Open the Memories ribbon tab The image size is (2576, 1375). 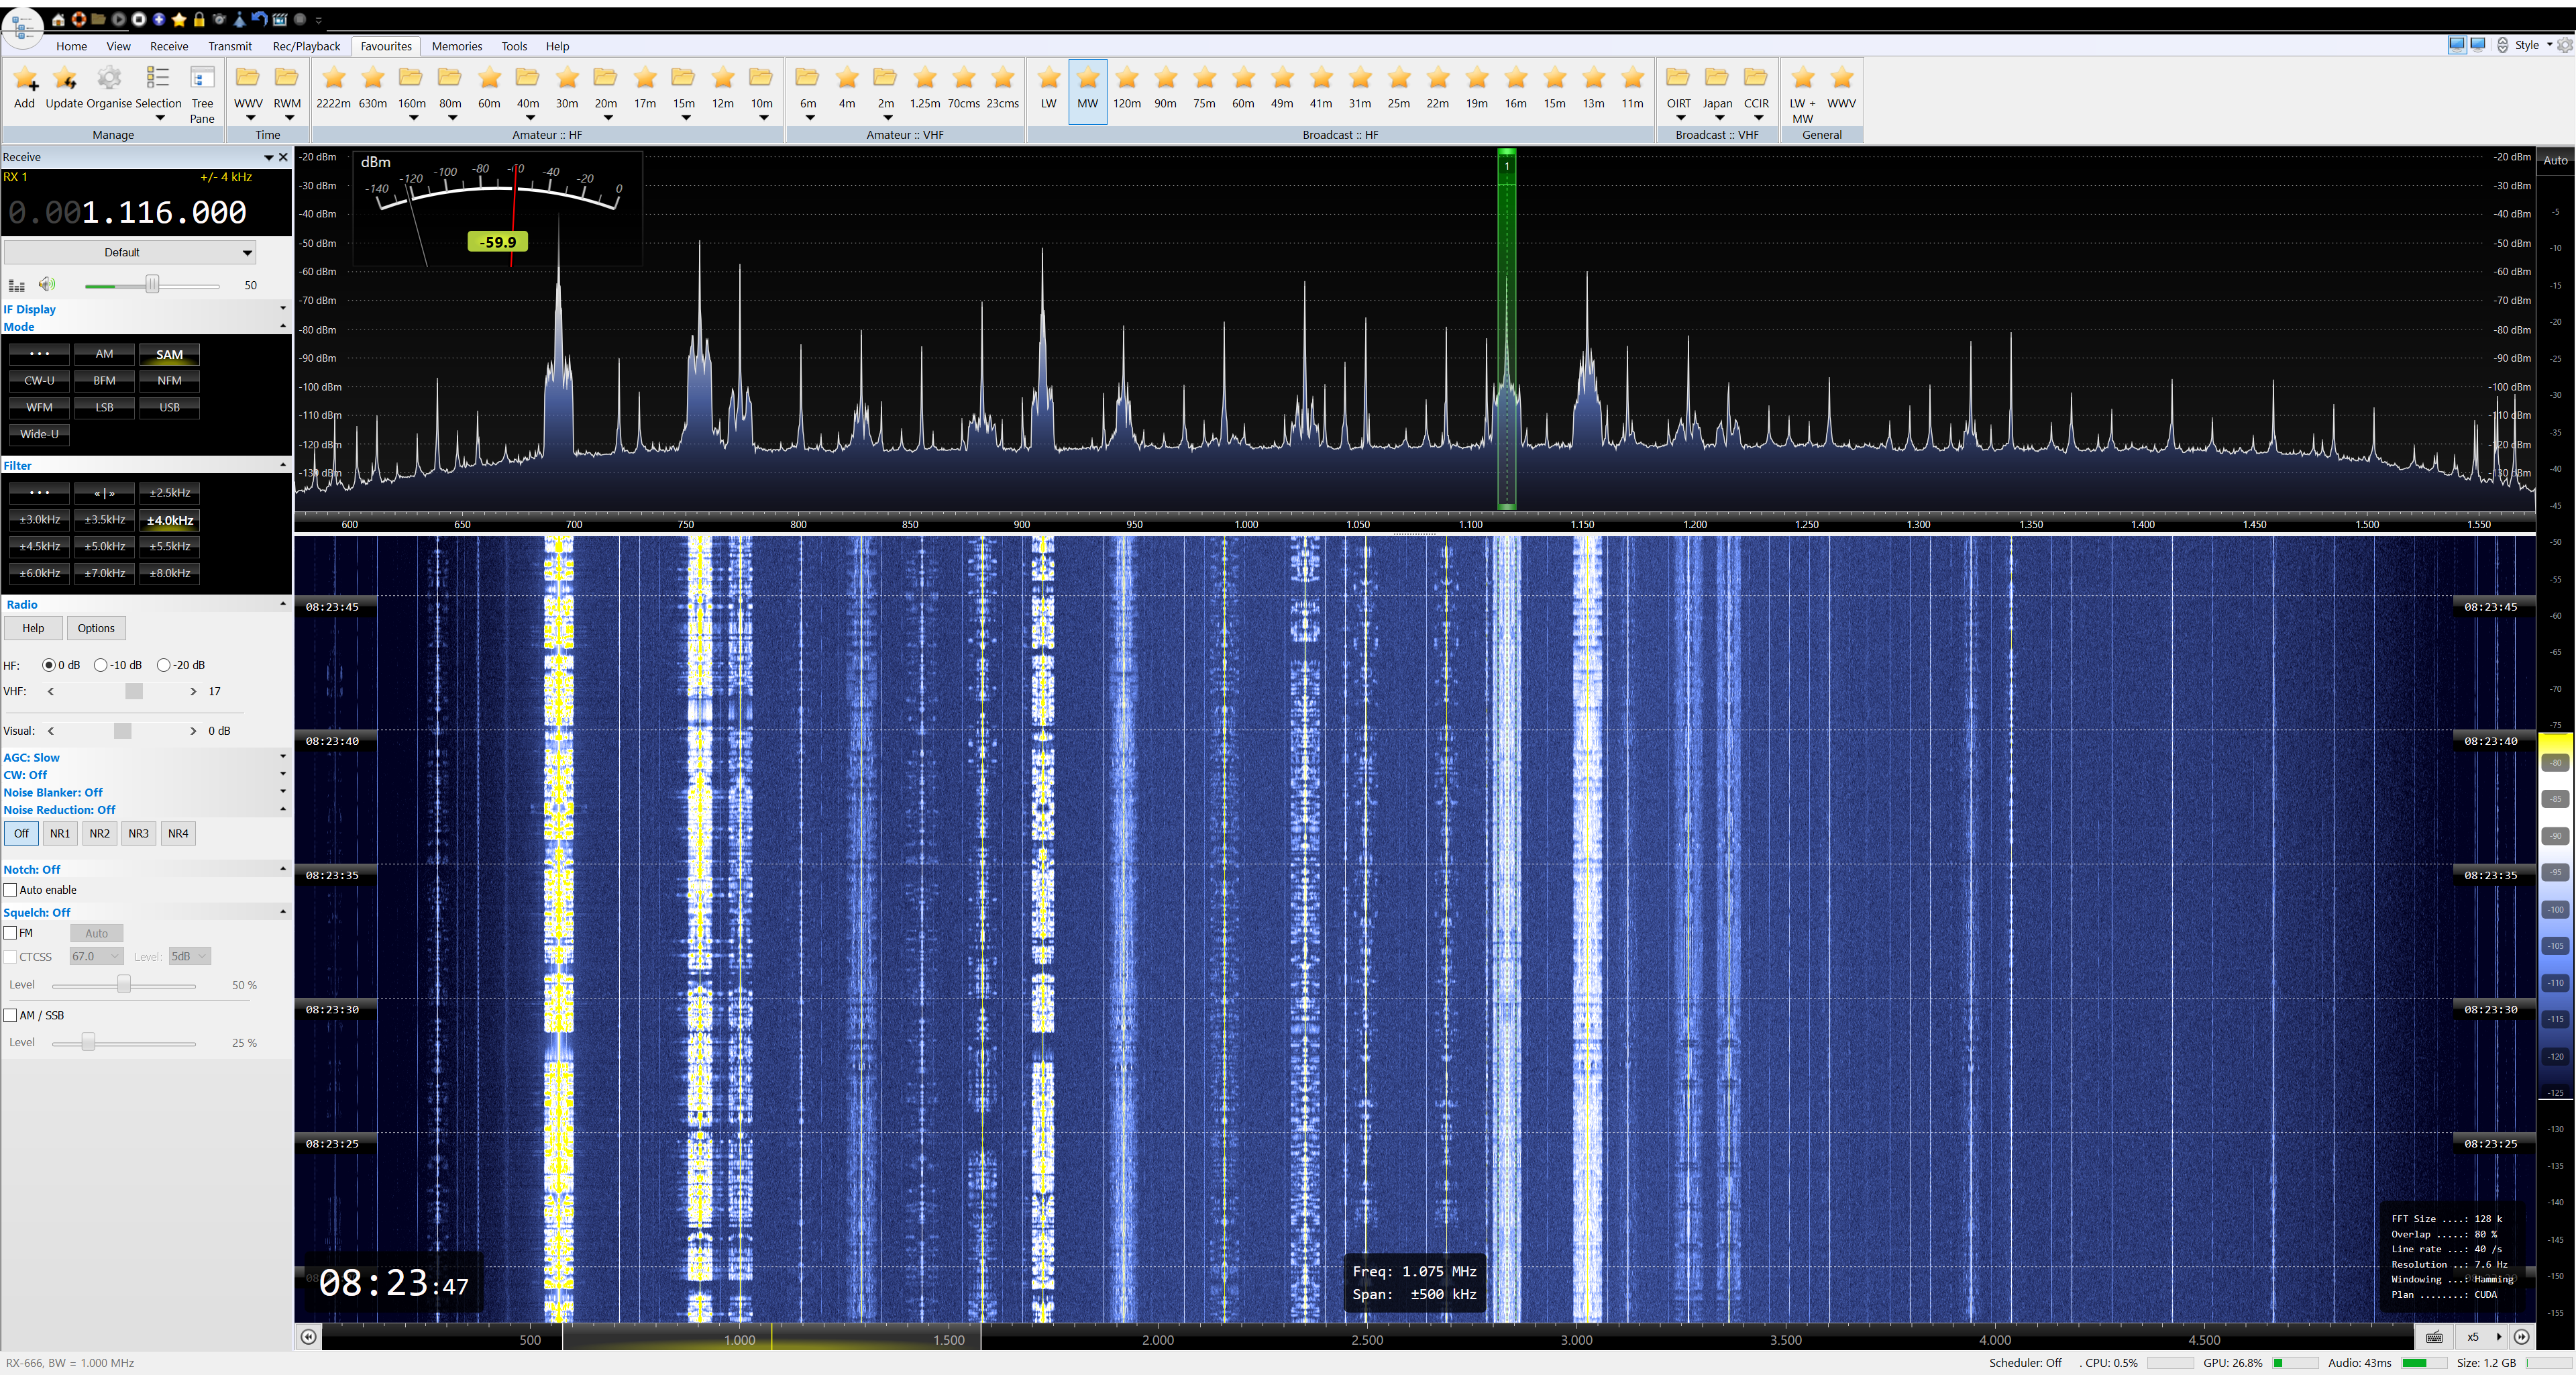coord(456,46)
